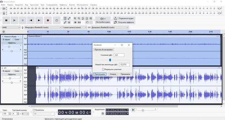
Task: Select the Multi-tool asterisk icon
Action: click(69, 22)
